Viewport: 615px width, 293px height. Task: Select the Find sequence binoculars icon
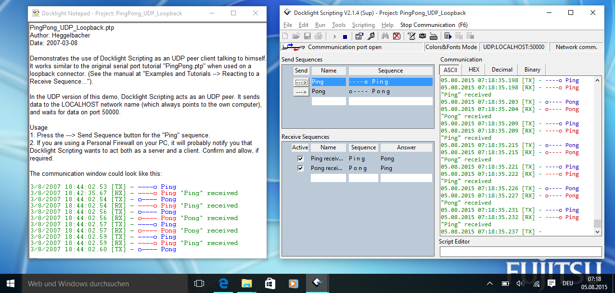[x=384, y=36]
